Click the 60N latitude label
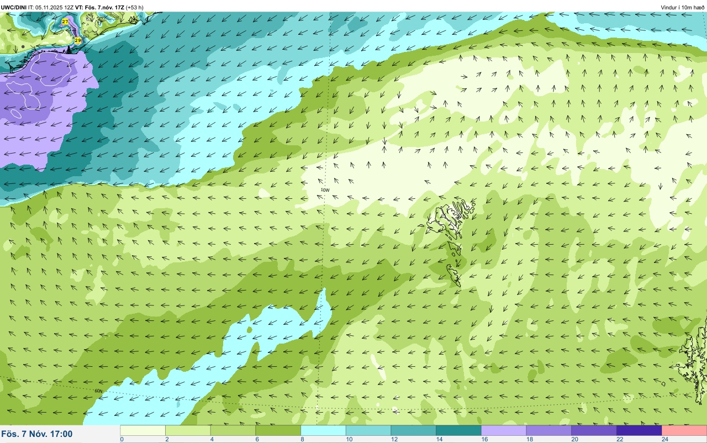The width and height of the screenshot is (707, 443). click(99, 391)
